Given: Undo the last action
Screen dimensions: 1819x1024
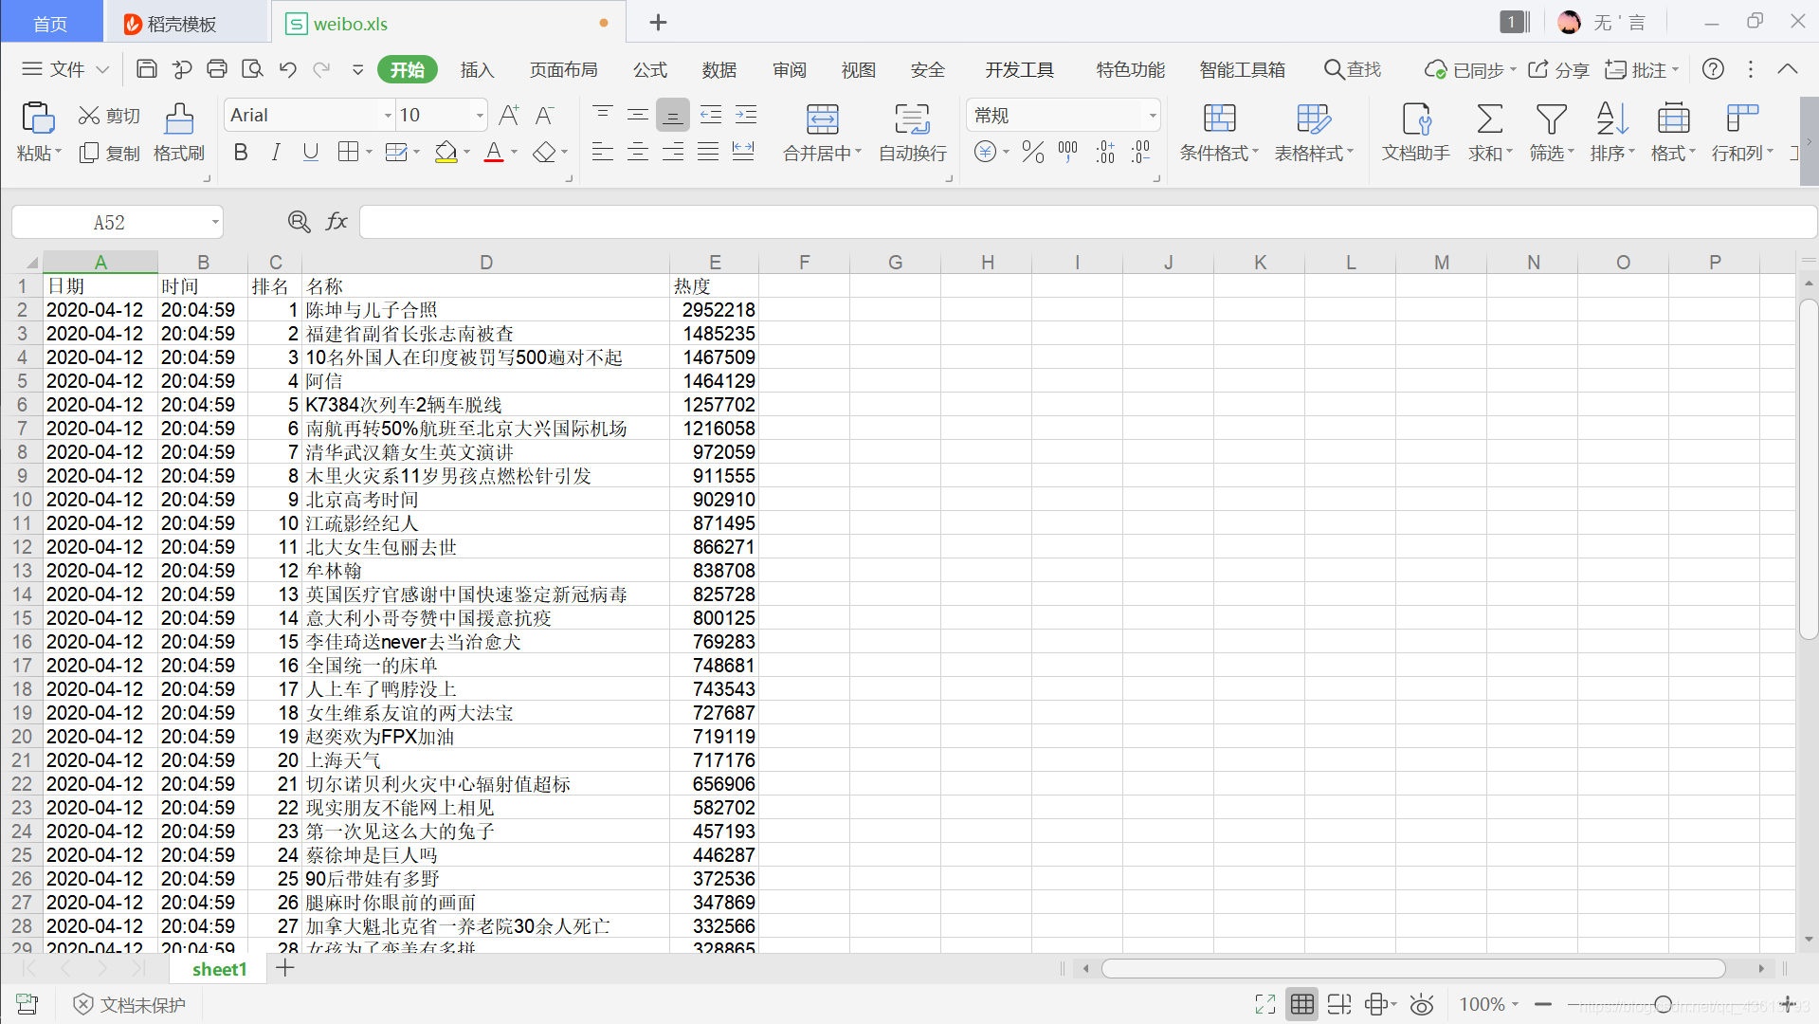Looking at the screenshot, I should (x=288, y=69).
